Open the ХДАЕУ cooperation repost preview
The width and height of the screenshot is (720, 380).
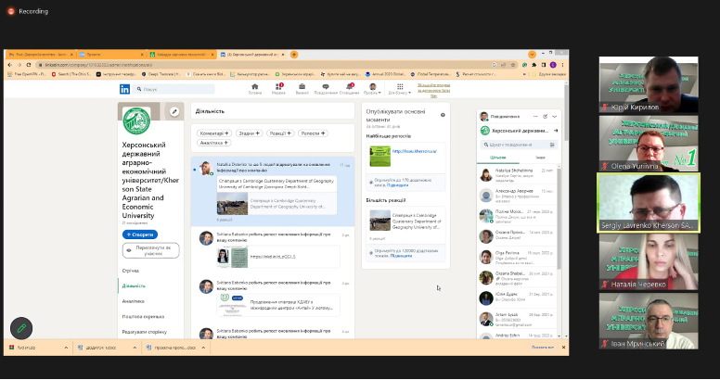click(x=277, y=305)
